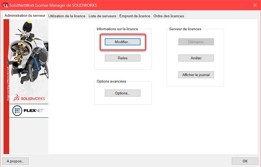This screenshot has height=167, width=261.
Task: Open the Ordre des licences tab
Action: [168, 16]
